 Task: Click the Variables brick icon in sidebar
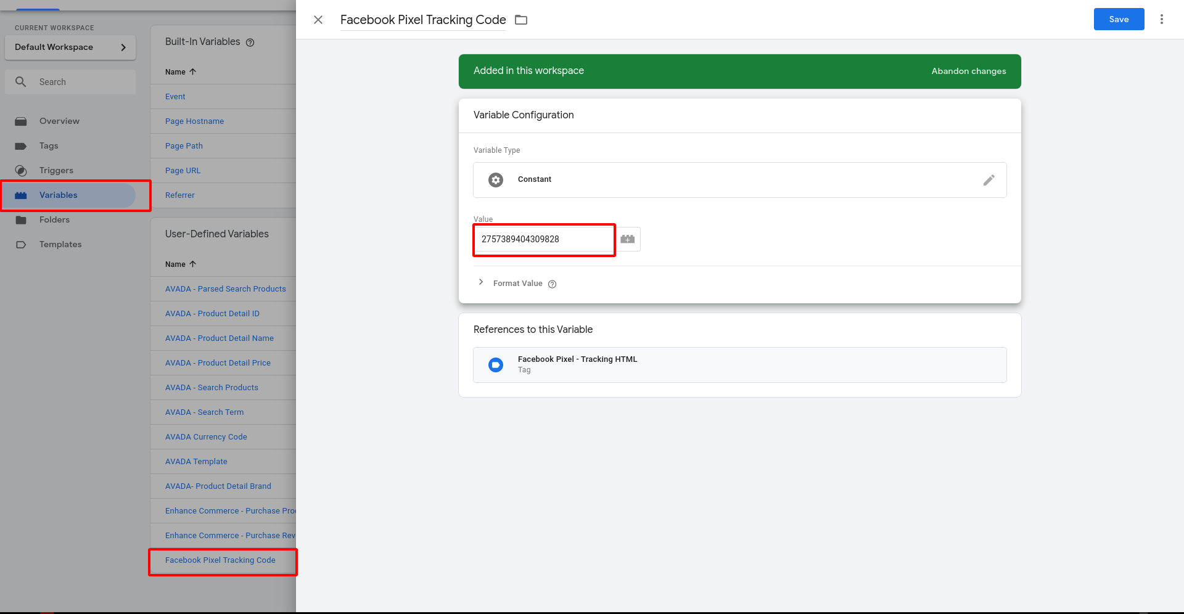click(x=21, y=195)
